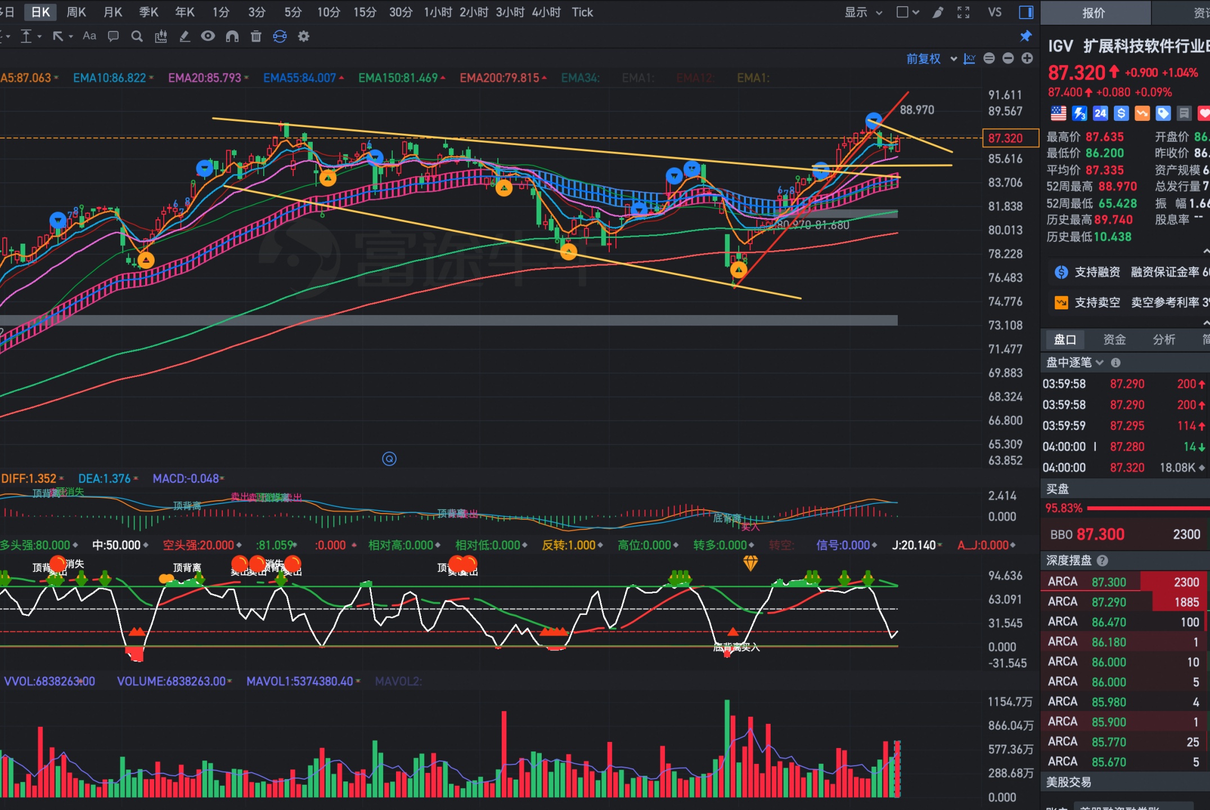Screen dimensions: 1210x810
Task: Toggle drawings visibility with eye icon
Action: [208, 37]
